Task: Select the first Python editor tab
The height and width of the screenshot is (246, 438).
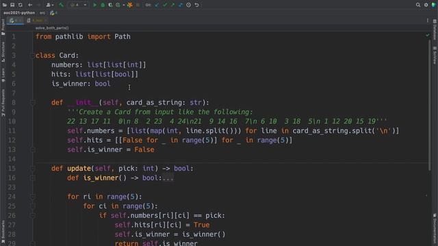Action: [x=16, y=20]
